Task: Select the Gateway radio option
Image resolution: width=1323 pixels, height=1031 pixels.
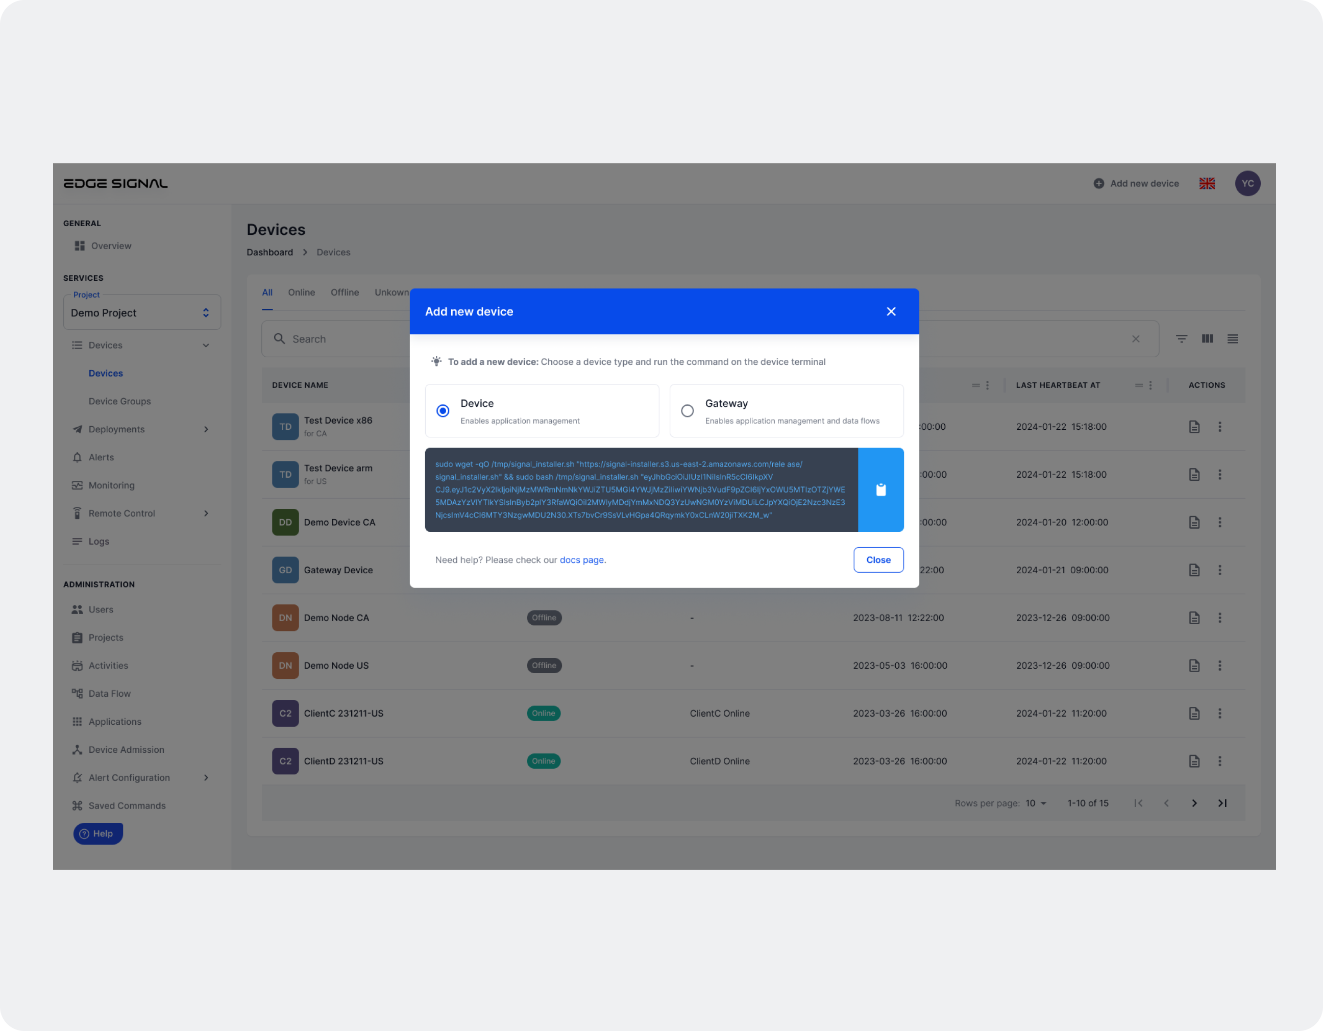Action: (687, 411)
